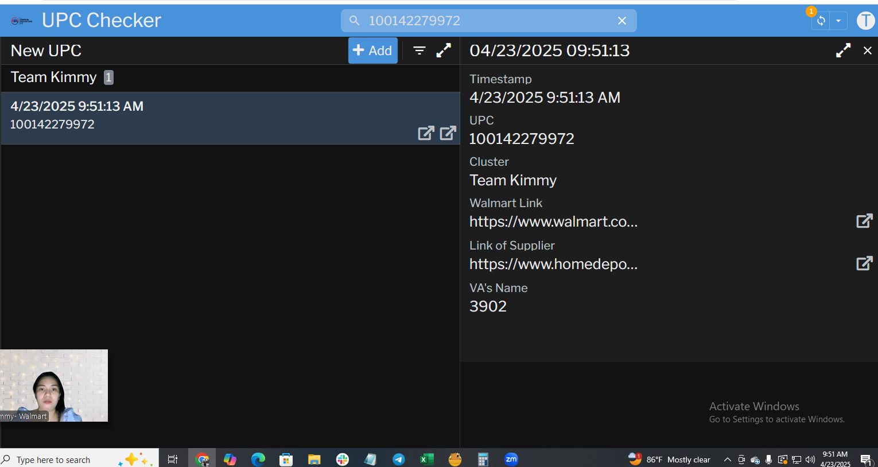
Task: Open Excel from the taskbar
Action: pyautogui.click(x=426, y=459)
